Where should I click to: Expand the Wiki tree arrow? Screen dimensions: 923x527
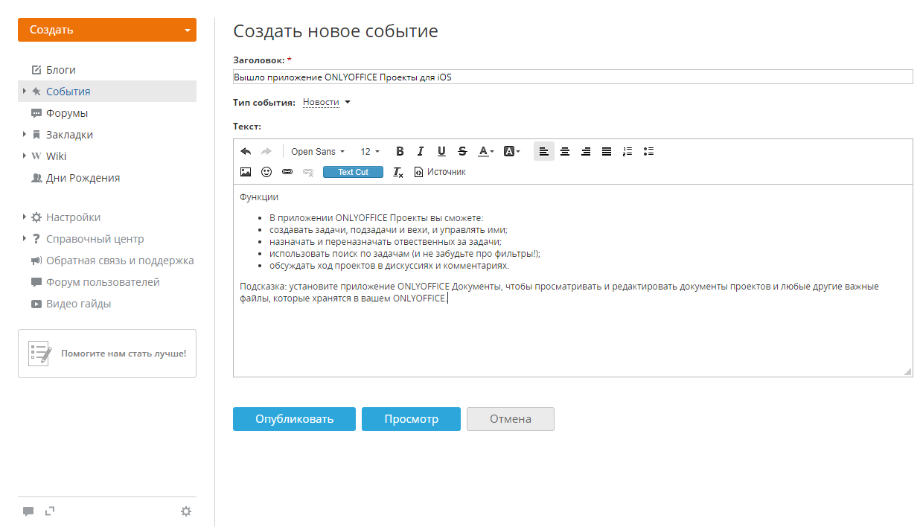[x=25, y=156]
